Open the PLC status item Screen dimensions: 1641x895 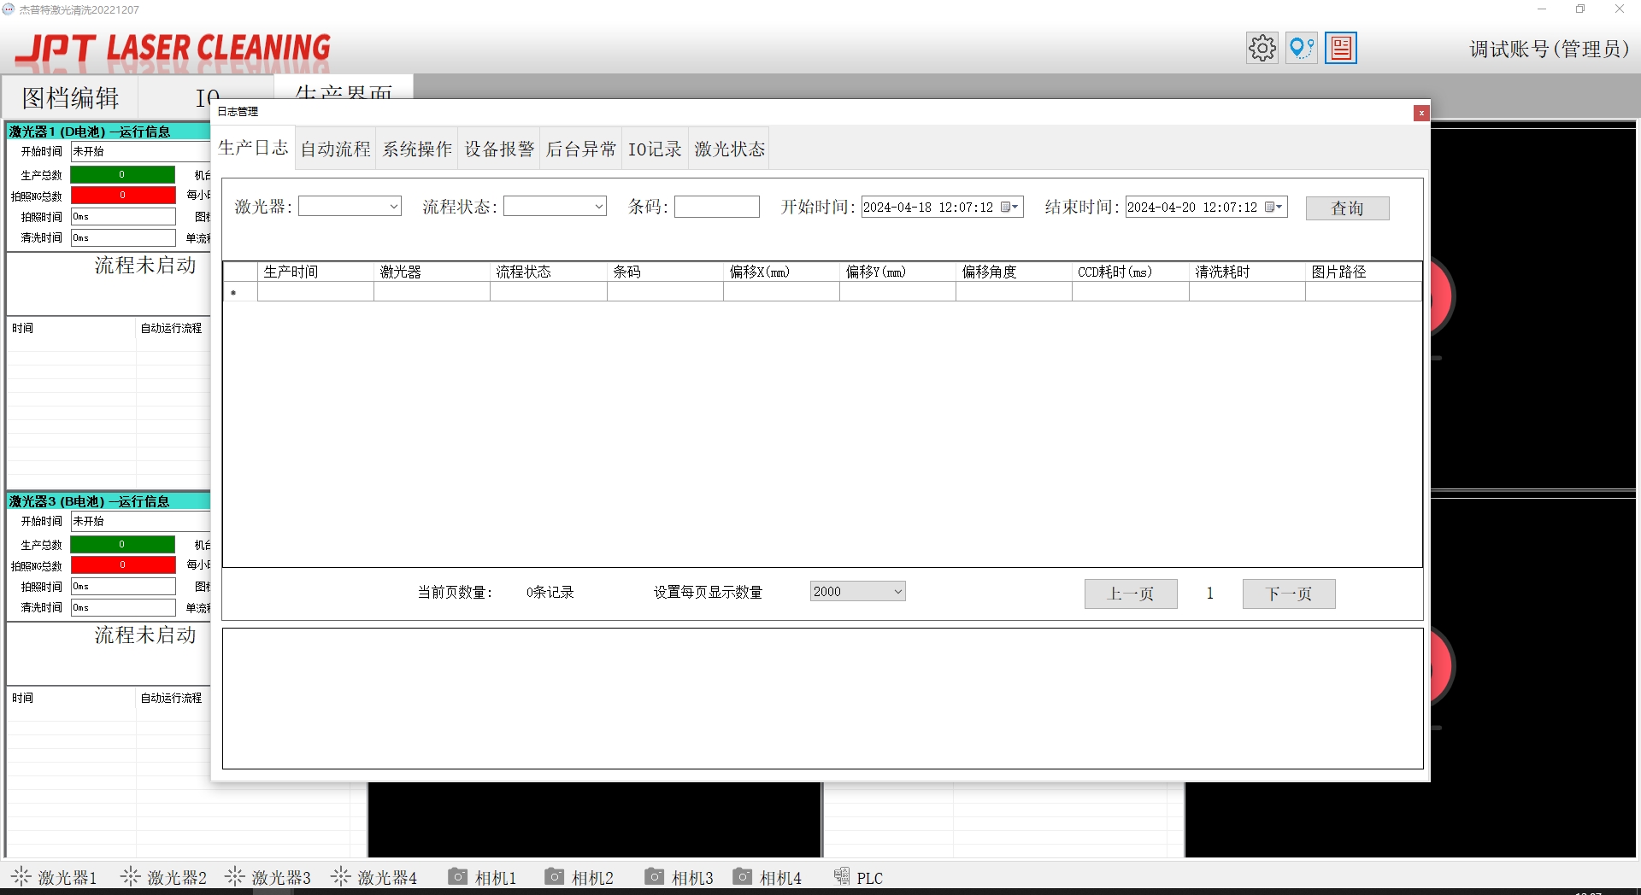[x=858, y=877]
